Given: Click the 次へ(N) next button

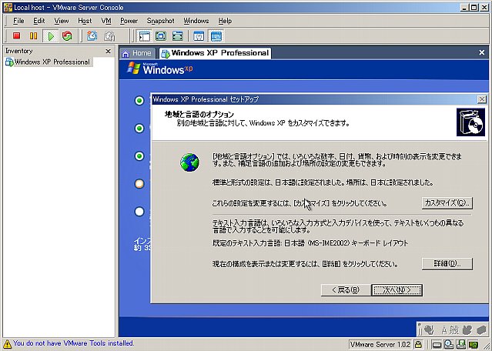Looking at the screenshot, I should [397, 290].
